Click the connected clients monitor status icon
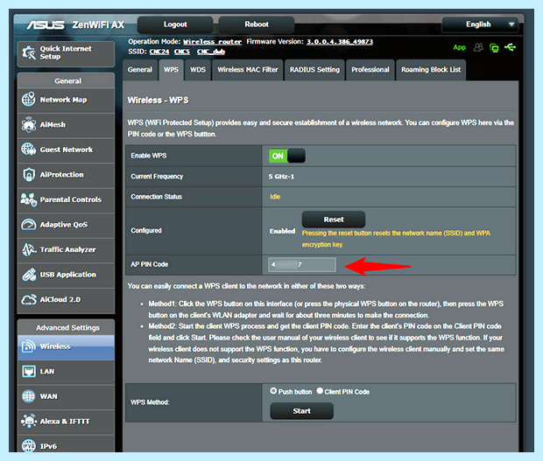This screenshot has height=461, width=543. click(494, 48)
